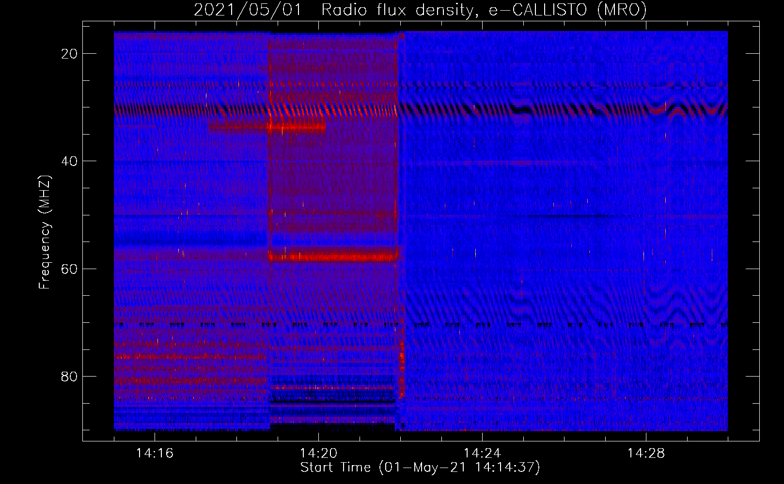This screenshot has width=784, height=484.
Task: Click the 'Start Time (01-May-21 14:14:37)' label
Action: click(420, 468)
